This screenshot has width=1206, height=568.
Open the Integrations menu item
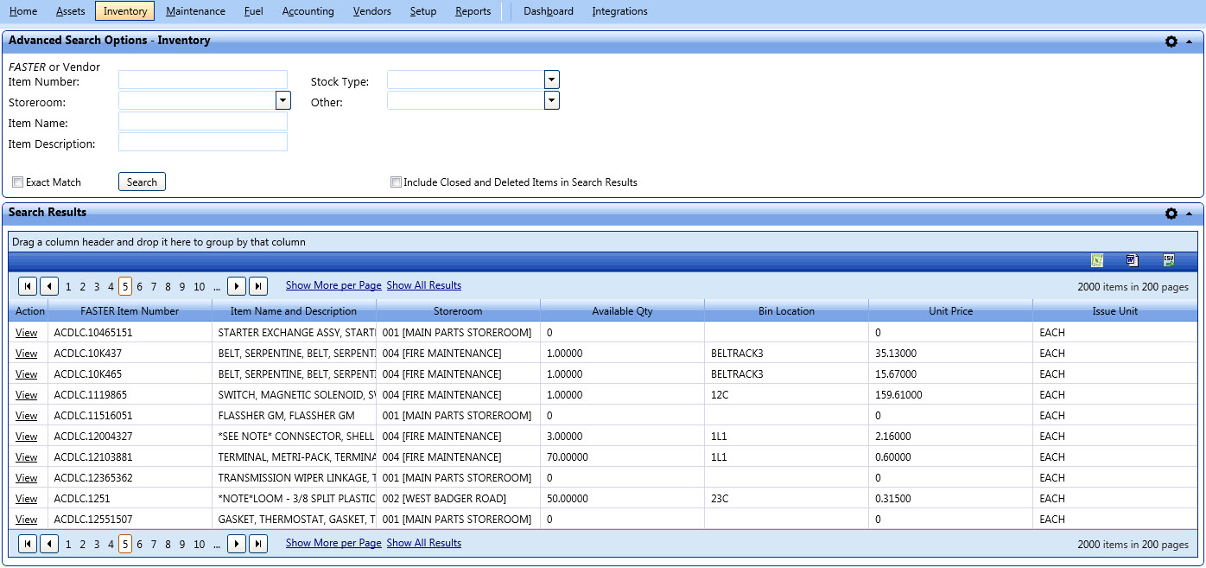pyautogui.click(x=619, y=11)
